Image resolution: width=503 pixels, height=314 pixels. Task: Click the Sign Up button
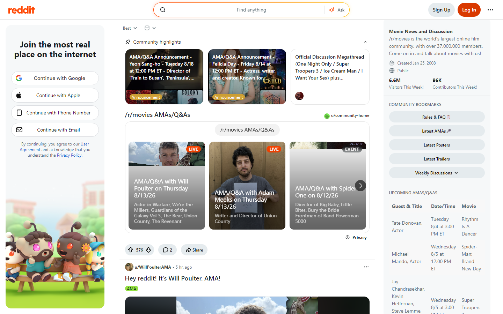(442, 10)
